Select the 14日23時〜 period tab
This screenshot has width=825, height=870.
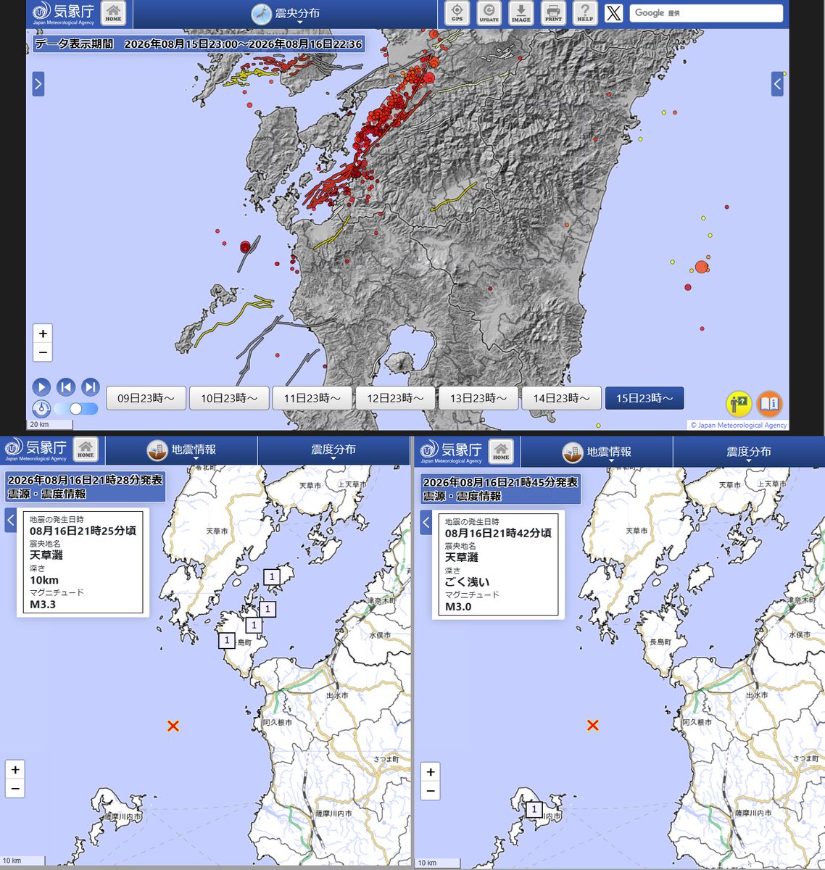pyautogui.click(x=562, y=398)
